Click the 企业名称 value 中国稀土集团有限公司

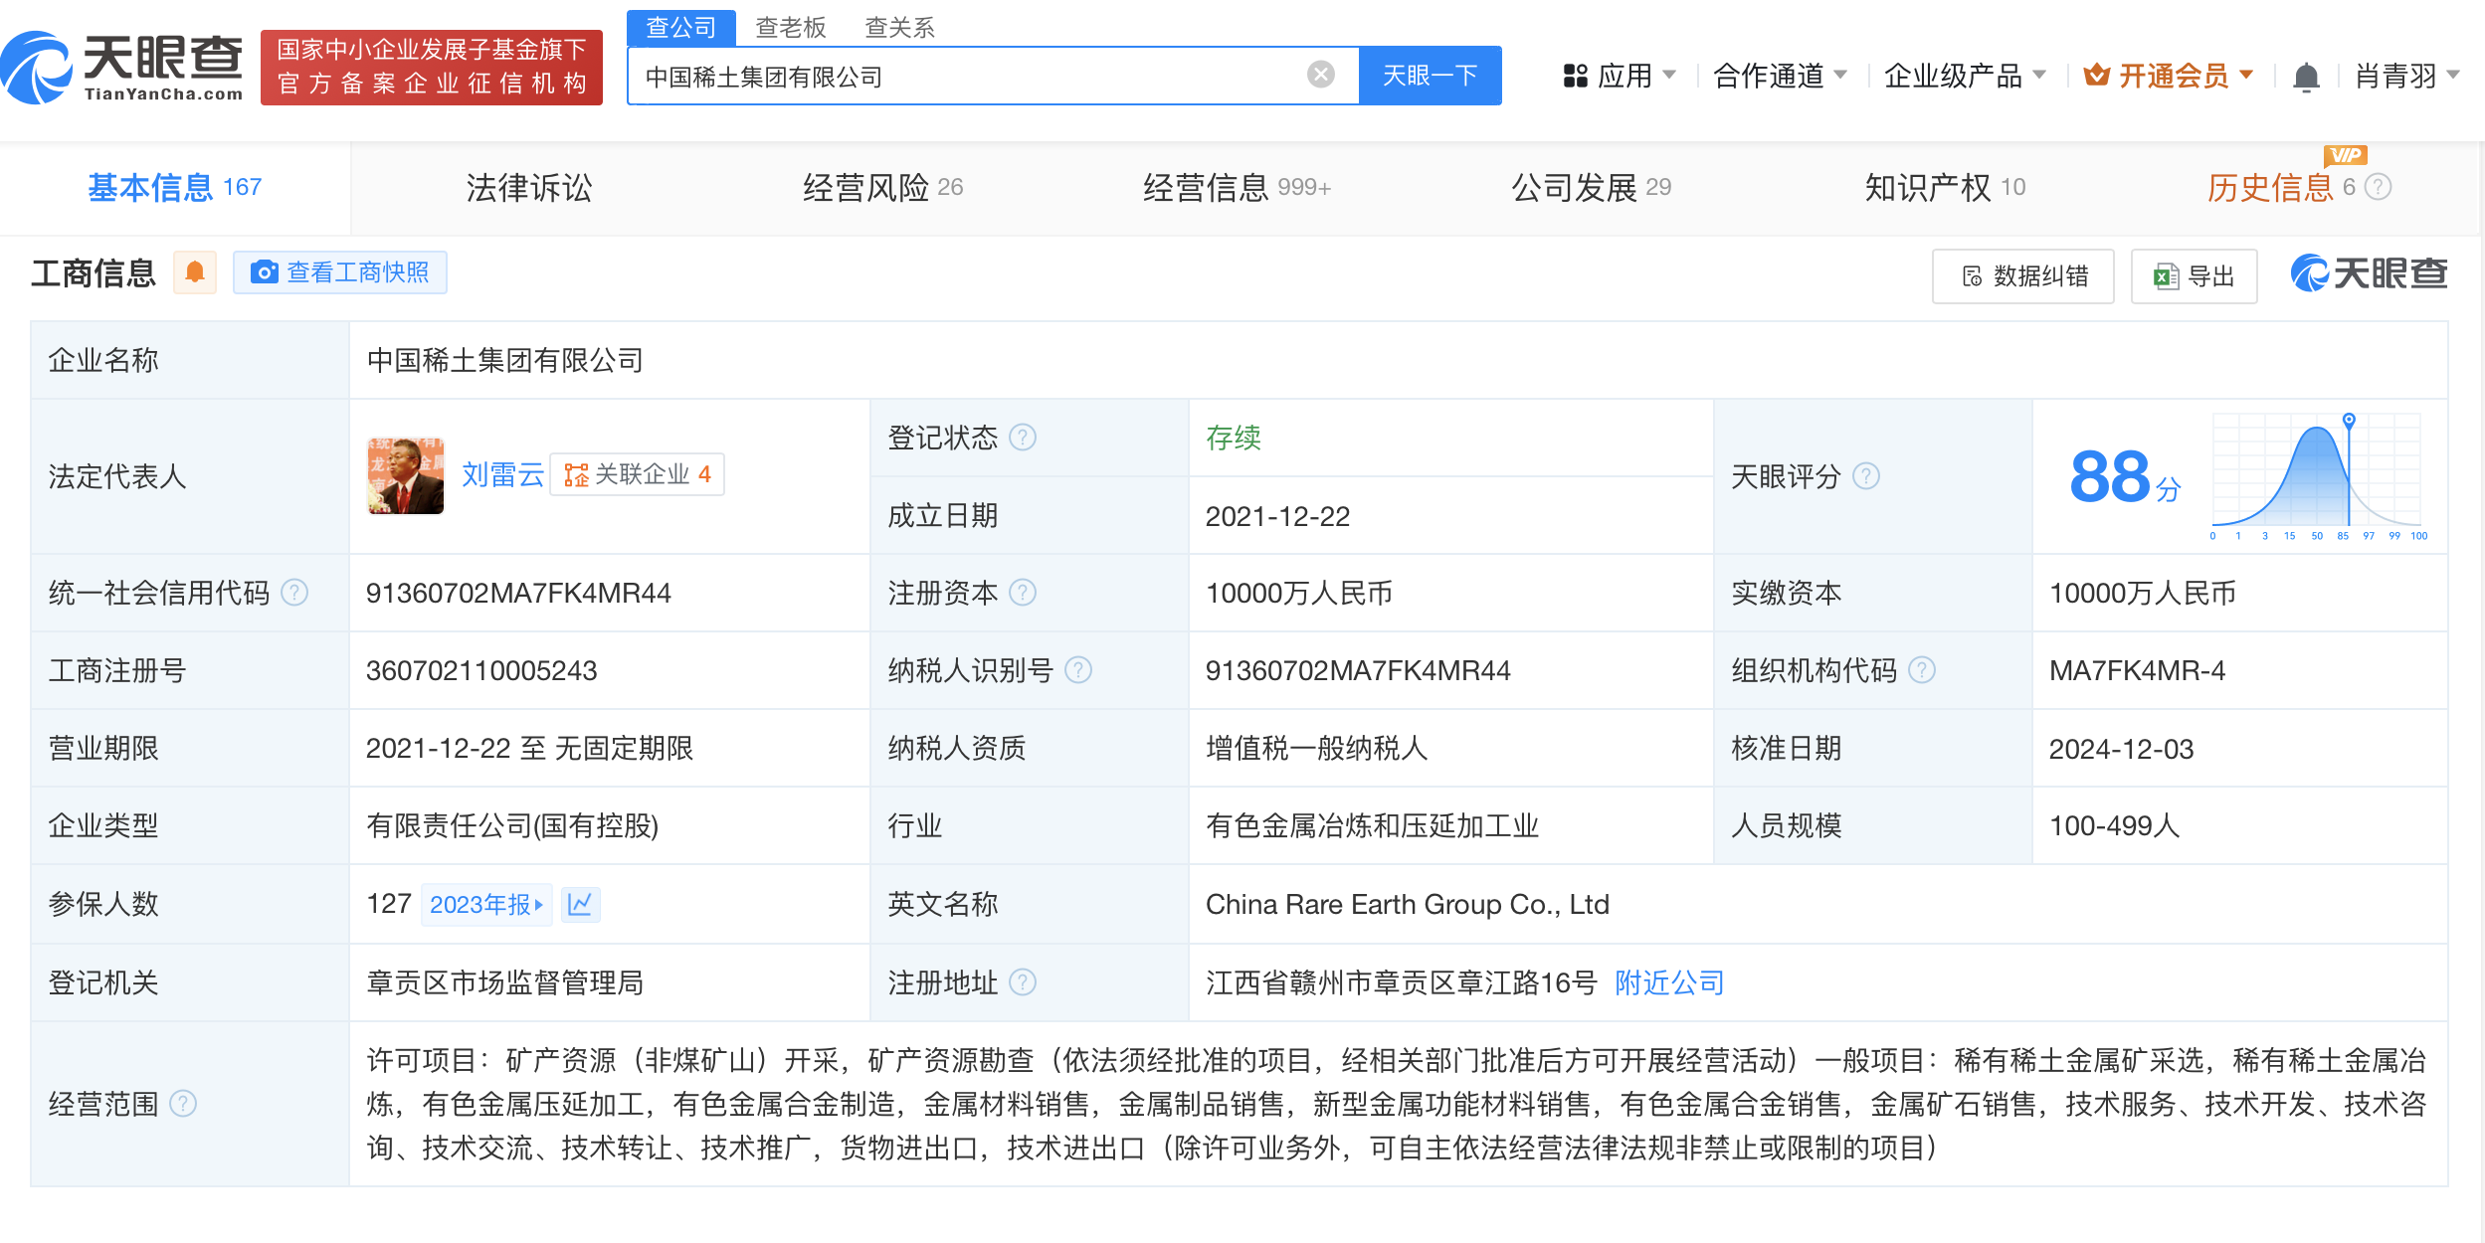click(504, 360)
